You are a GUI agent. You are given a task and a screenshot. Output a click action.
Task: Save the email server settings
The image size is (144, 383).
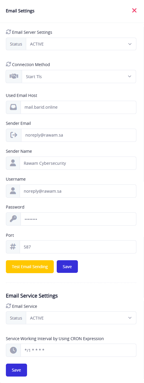pyautogui.click(x=67, y=267)
